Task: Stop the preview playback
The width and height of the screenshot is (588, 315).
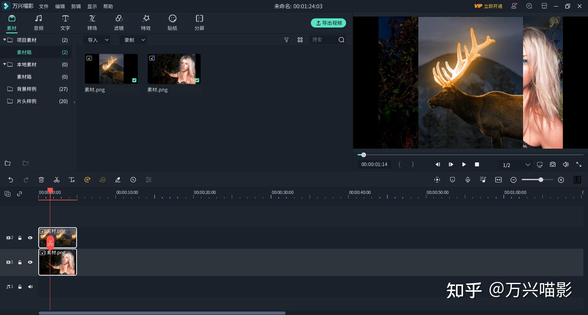Action: pos(477,165)
